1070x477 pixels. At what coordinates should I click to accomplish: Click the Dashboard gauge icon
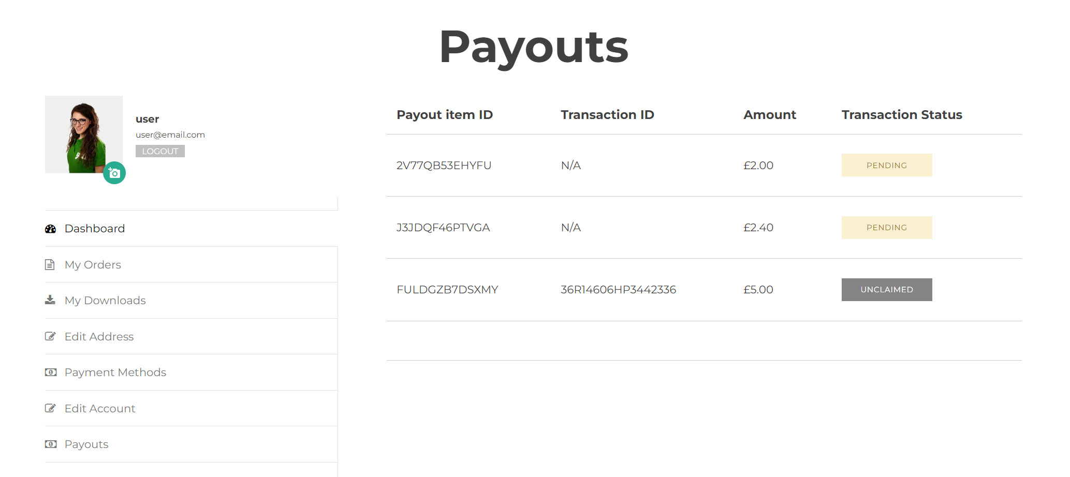coord(50,229)
